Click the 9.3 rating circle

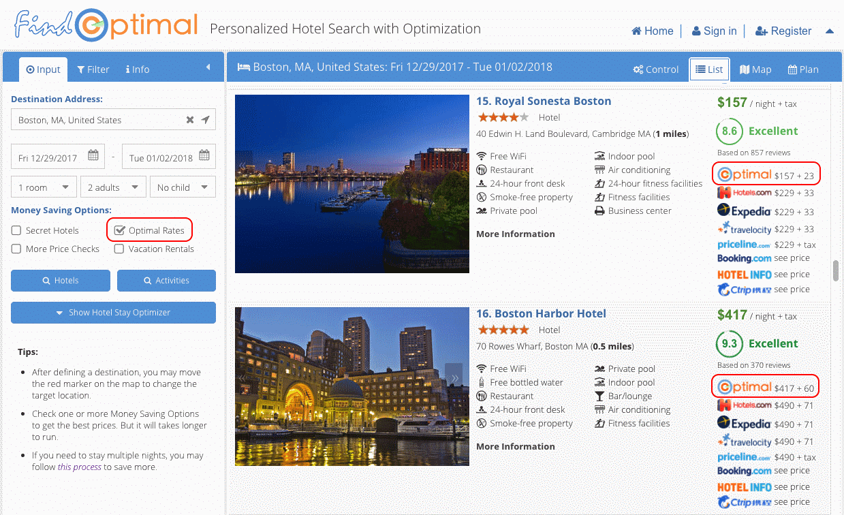pos(730,343)
